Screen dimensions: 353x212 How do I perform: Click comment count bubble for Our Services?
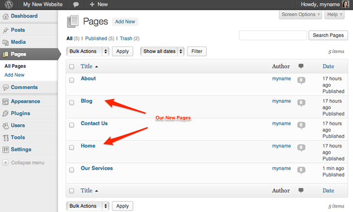click(x=301, y=170)
